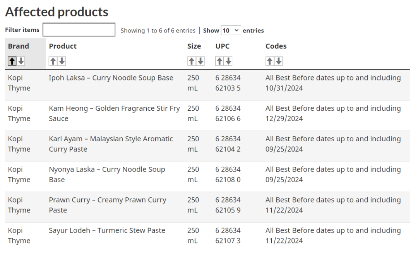Click the Product column header
418x257 pixels.
click(63, 46)
